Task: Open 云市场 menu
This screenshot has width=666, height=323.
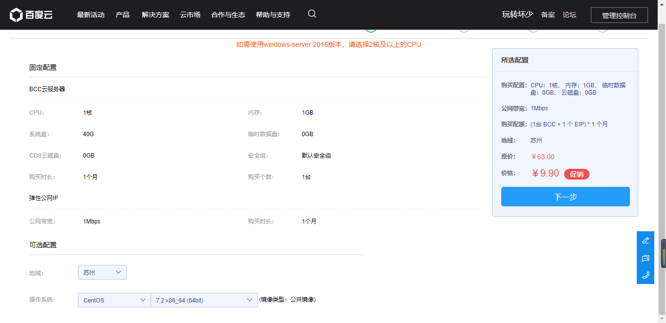Action: (190, 15)
